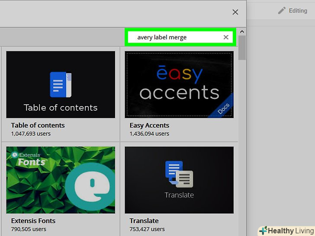Click the pencil icon beside Editing
This screenshot has width=315, height=236.
pyautogui.click(x=282, y=10)
